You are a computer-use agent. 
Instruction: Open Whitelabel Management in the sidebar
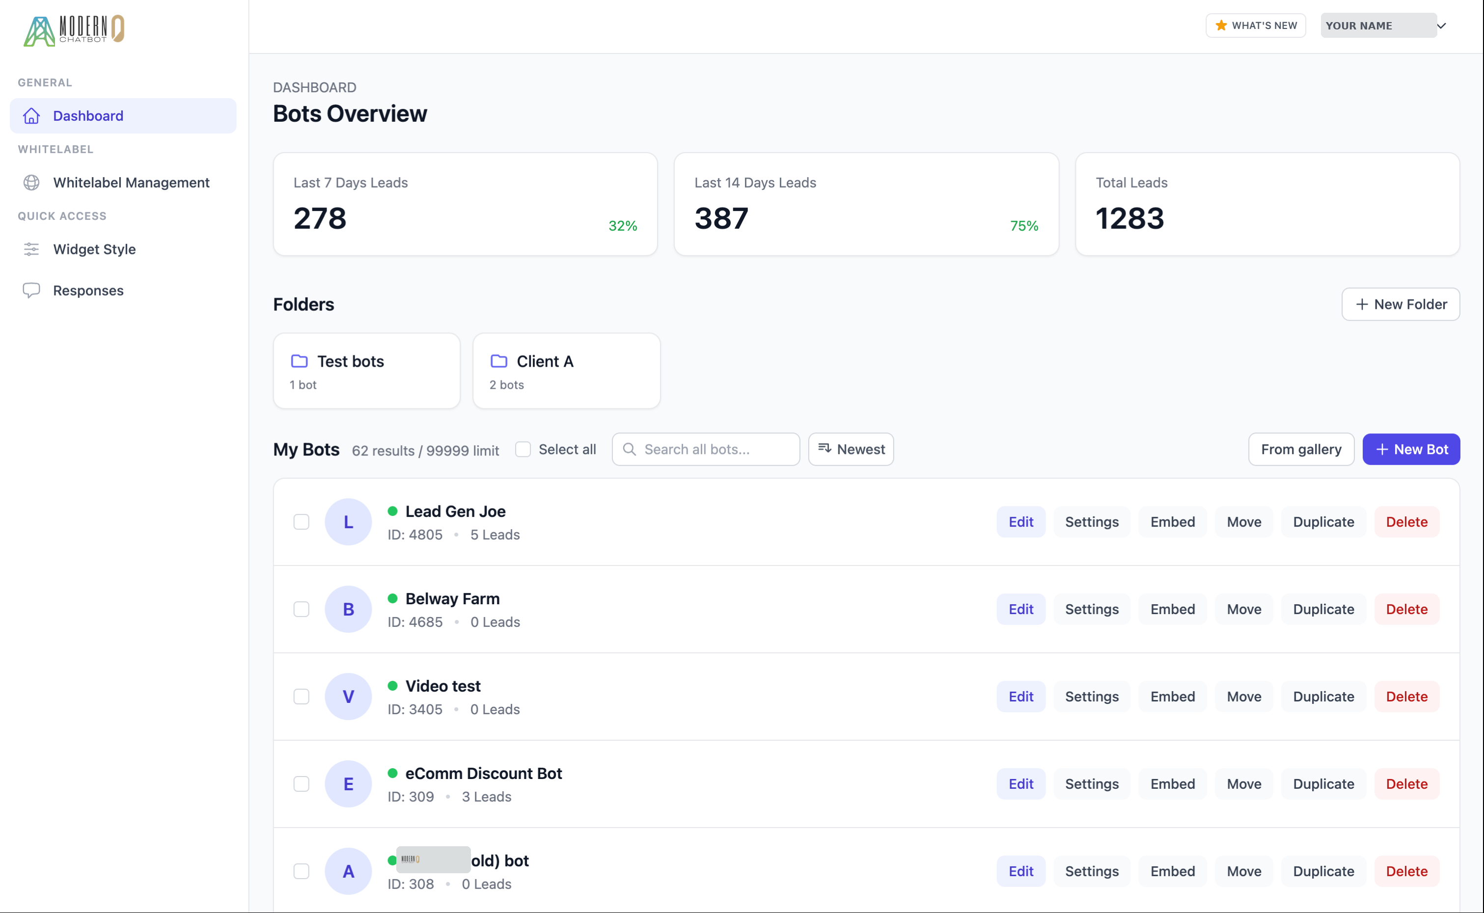click(x=131, y=183)
